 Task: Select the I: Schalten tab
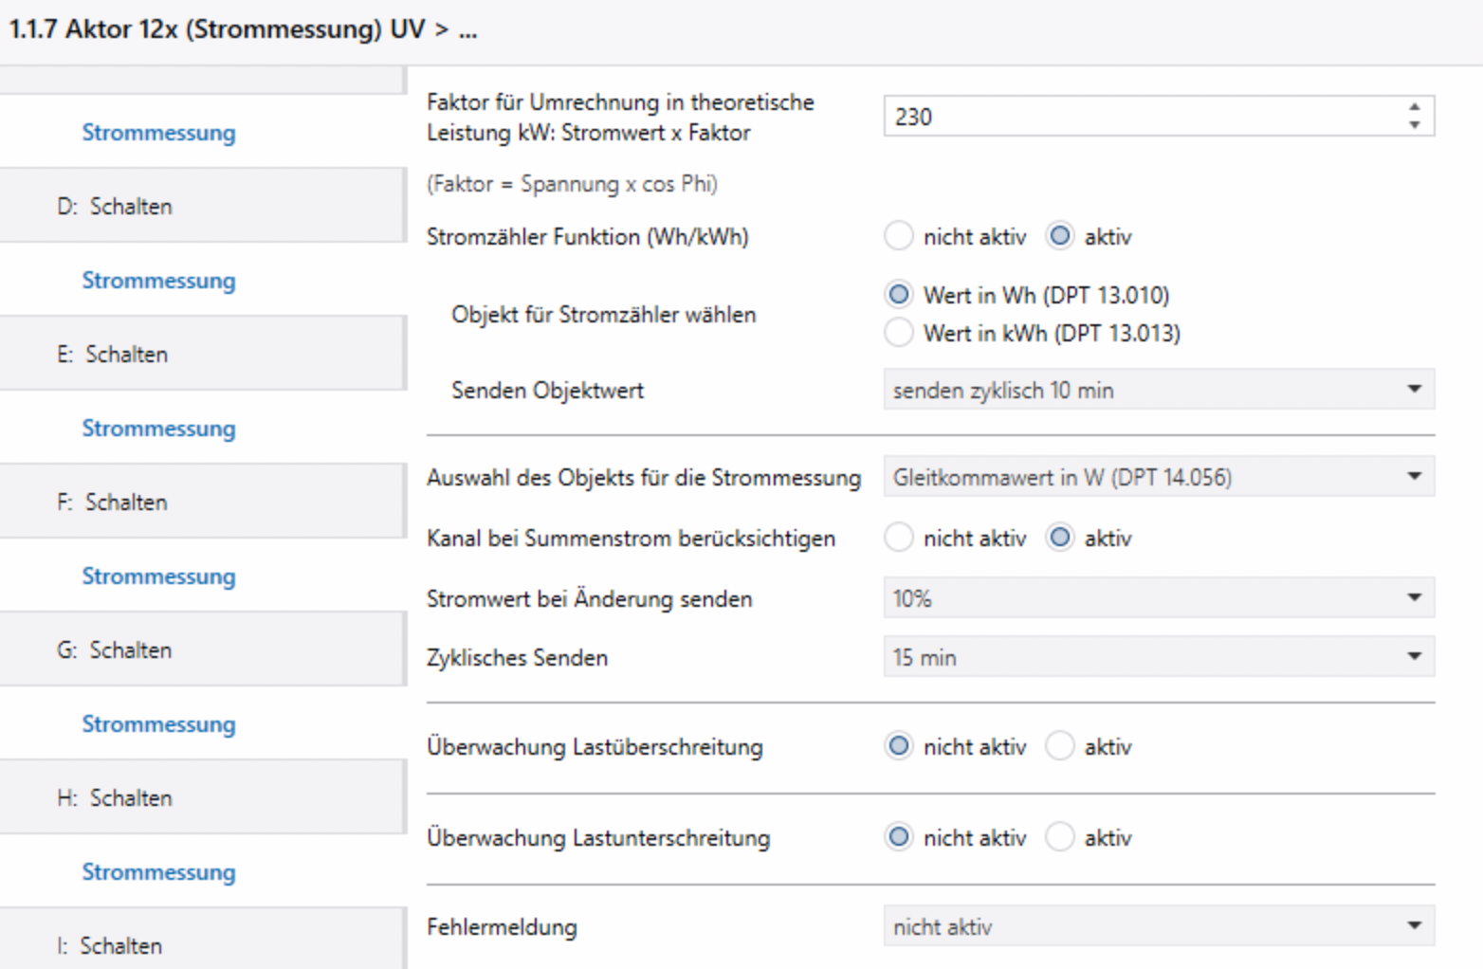(110, 945)
